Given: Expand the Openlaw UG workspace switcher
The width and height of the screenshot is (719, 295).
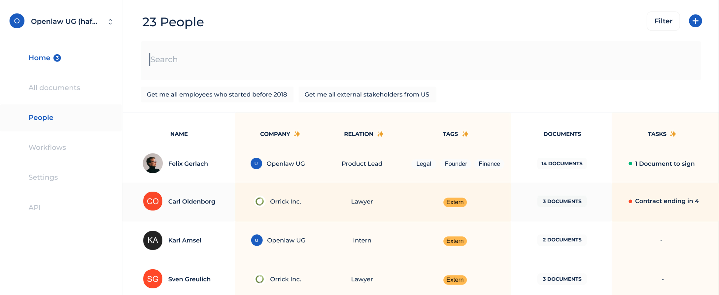Looking at the screenshot, I should pyautogui.click(x=110, y=22).
